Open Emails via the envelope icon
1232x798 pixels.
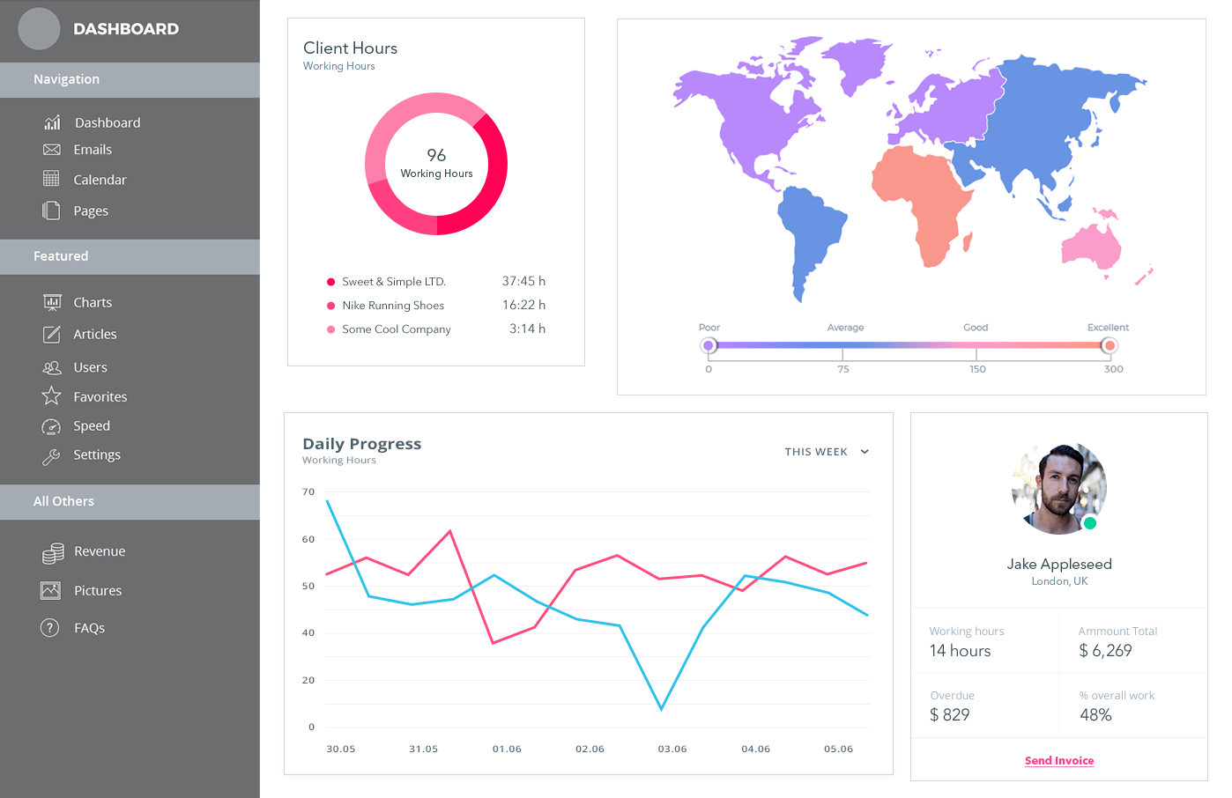[52, 150]
